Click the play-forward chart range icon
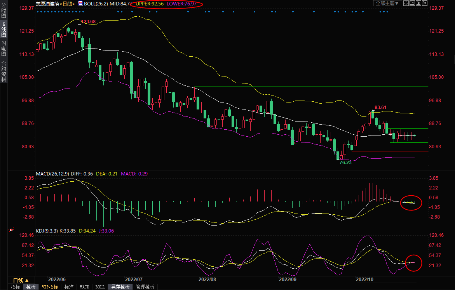 418,3
